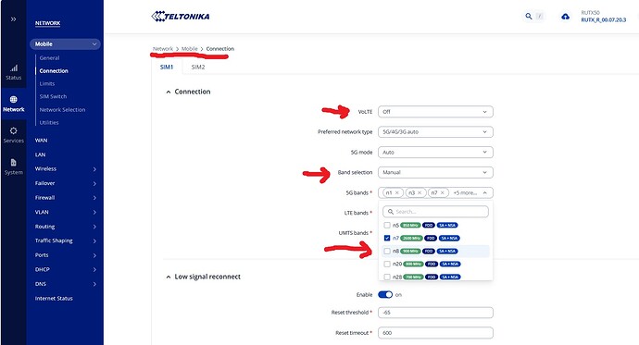Open Connection under Mobile
This screenshot has width=639, height=345.
pyautogui.click(x=54, y=71)
